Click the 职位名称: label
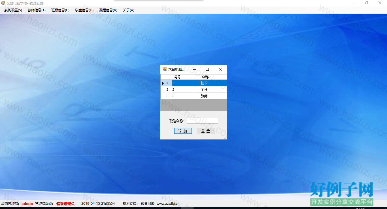 177,121
